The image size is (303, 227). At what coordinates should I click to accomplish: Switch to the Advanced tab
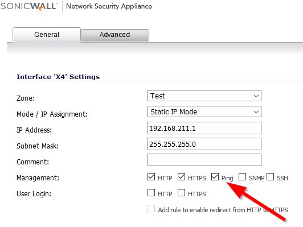click(x=115, y=35)
